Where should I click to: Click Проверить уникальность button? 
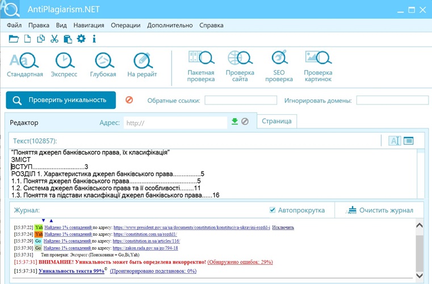pos(61,100)
